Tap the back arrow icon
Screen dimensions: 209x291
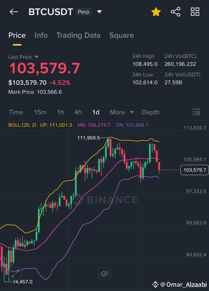(14, 12)
